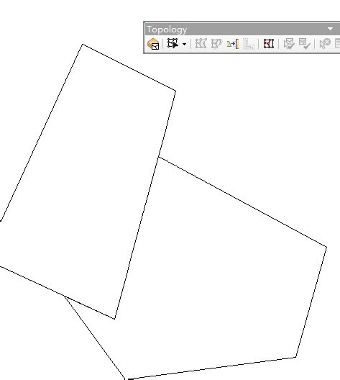Click the Topology toolbar title bar
The width and height of the screenshot is (340, 380).
(236, 29)
